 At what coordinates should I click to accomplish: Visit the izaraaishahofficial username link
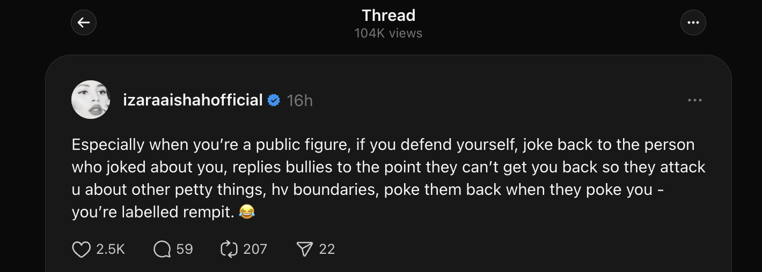point(193,100)
